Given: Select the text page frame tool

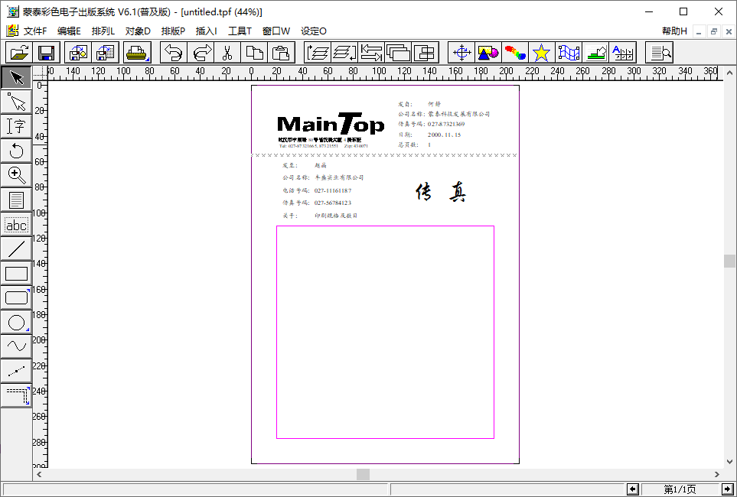Looking at the screenshot, I should click(16, 200).
